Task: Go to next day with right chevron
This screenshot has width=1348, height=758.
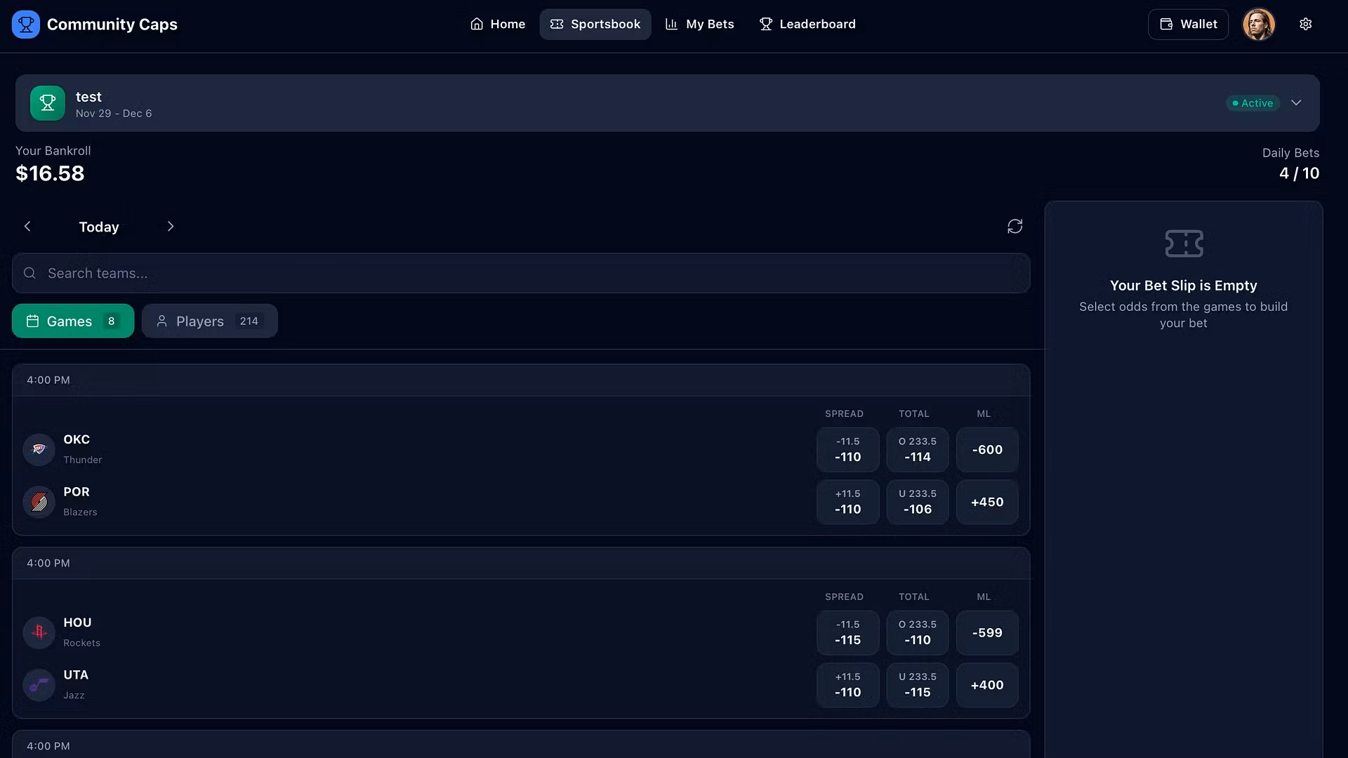Action: click(170, 227)
